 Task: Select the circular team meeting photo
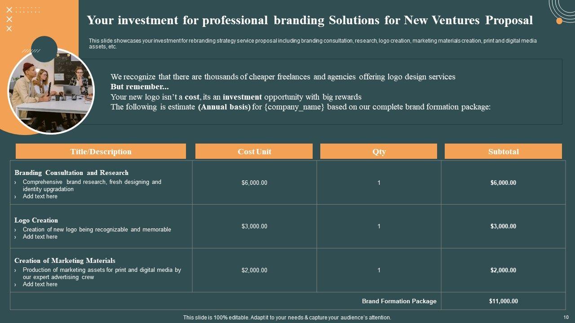pyautogui.click(x=51, y=92)
